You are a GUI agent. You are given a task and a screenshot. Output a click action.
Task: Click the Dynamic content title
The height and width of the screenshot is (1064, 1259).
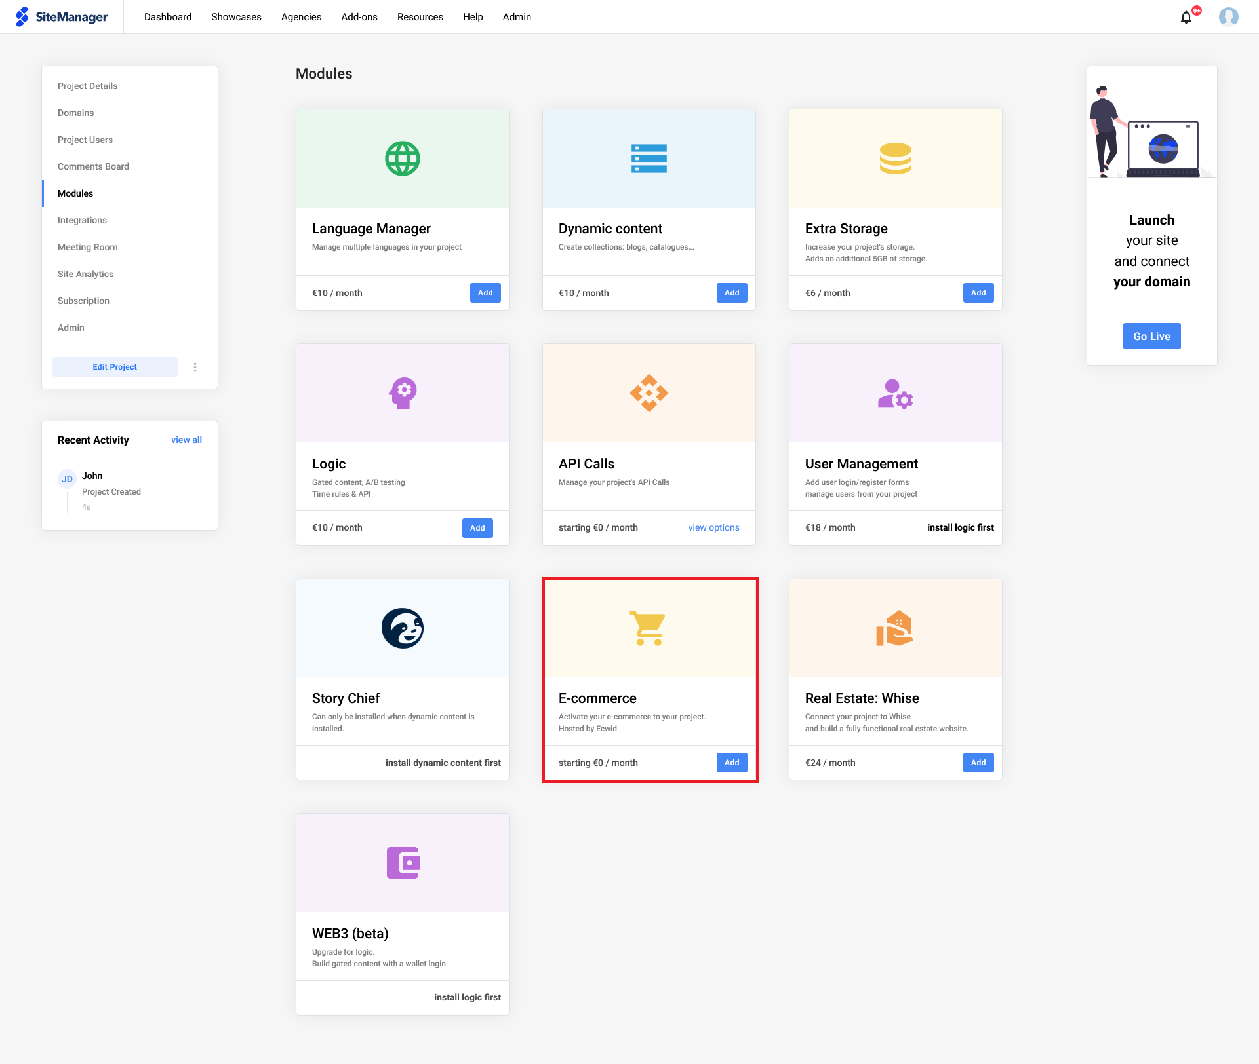(x=610, y=229)
